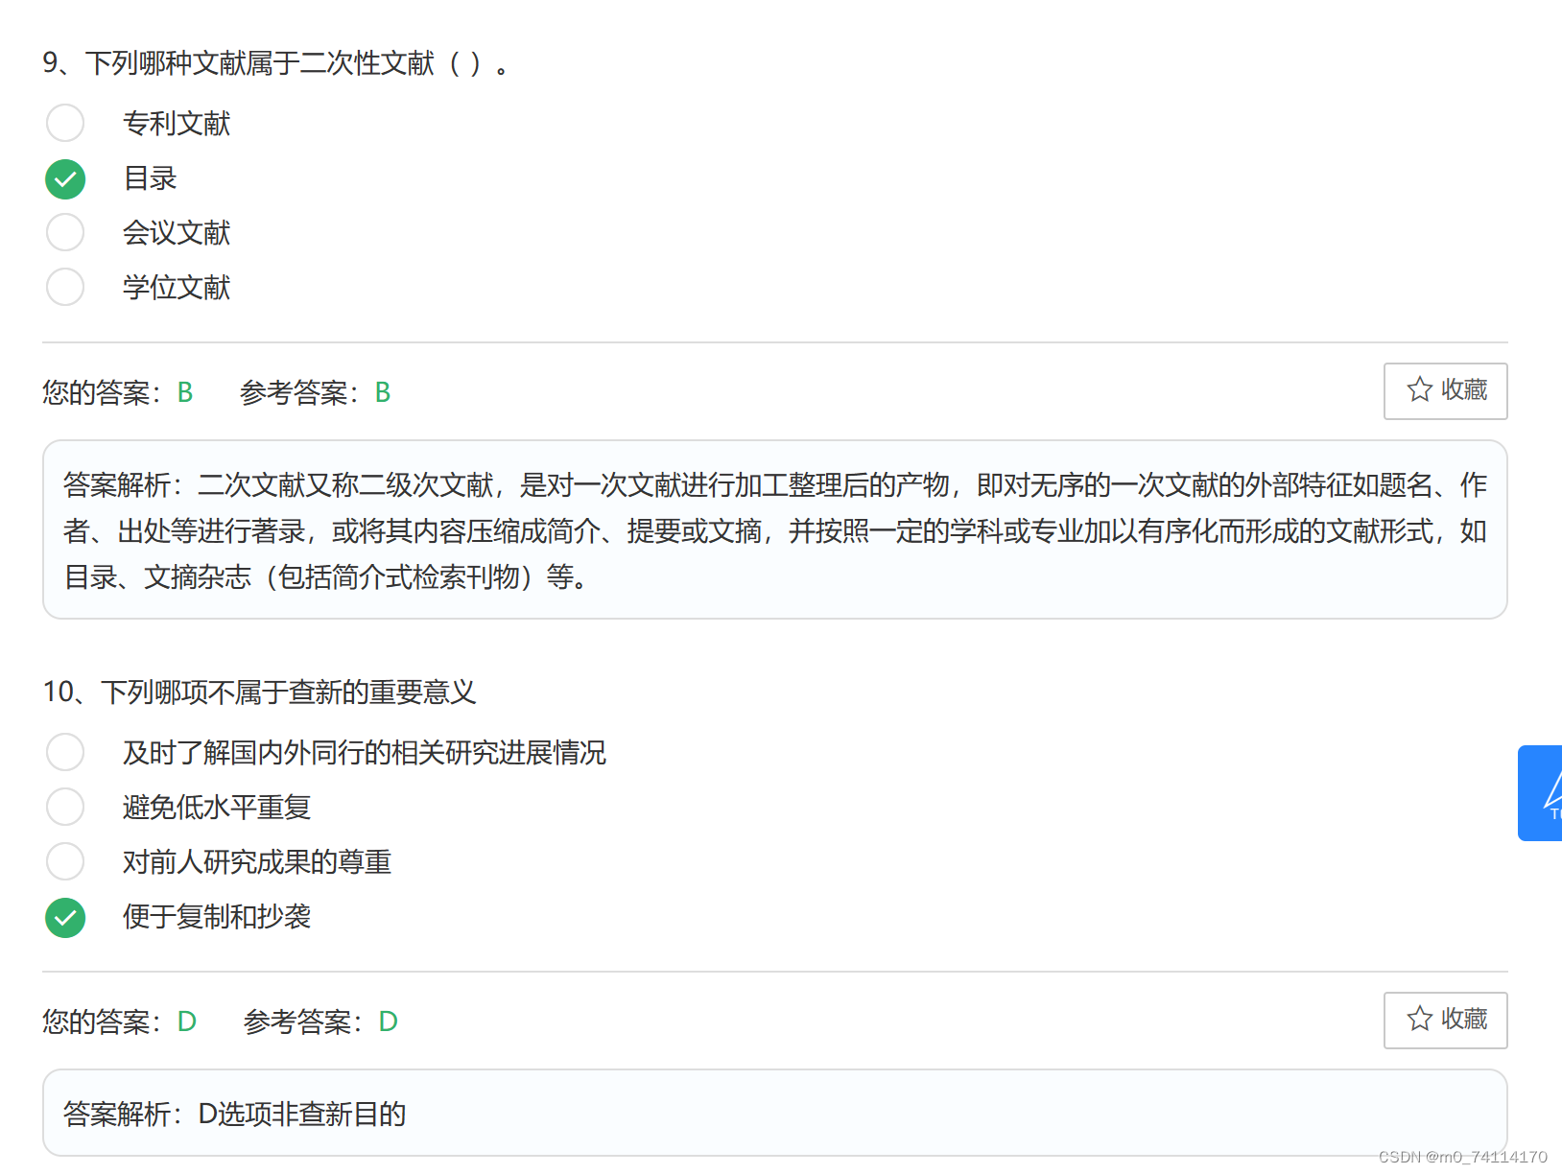This screenshot has width=1562, height=1174.
Task: Click the blue floating widget at right edge
Action: pos(1541,793)
